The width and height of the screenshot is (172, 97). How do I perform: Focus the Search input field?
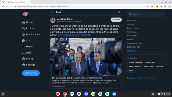point(146,14)
